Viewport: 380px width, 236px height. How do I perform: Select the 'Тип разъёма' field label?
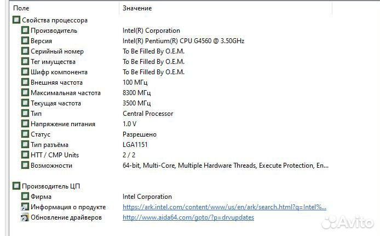49,145
